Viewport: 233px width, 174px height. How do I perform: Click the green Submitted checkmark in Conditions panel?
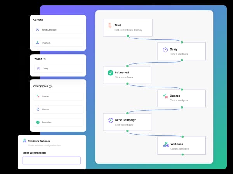(x=38, y=122)
